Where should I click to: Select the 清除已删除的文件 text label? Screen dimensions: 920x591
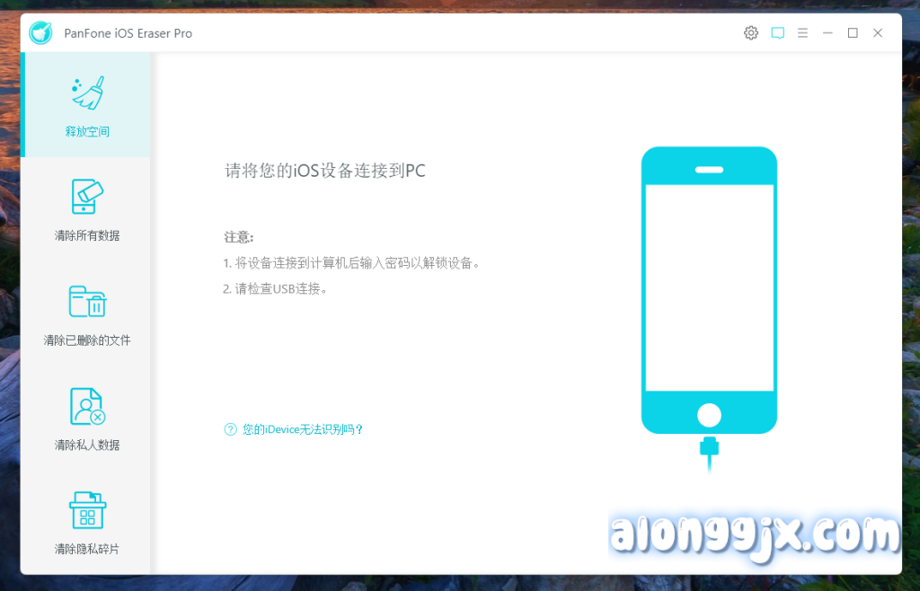pos(87,340)
